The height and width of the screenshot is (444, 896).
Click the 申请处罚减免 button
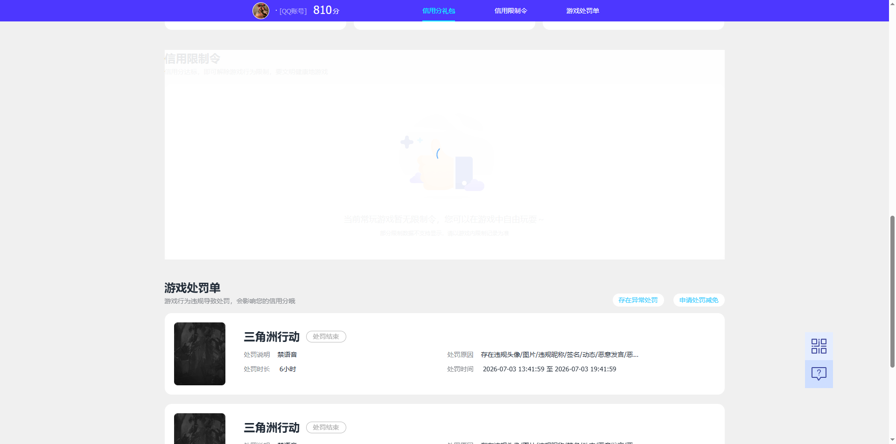tap(699, 300)
